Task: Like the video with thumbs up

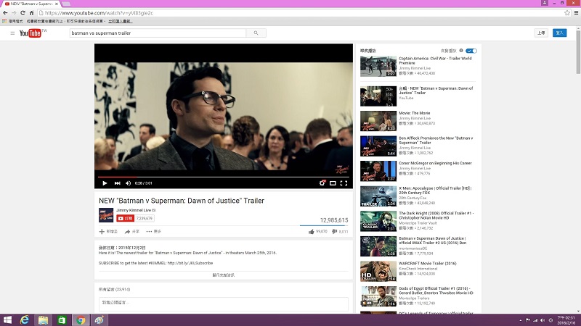Action: click(x=312, y=232)
